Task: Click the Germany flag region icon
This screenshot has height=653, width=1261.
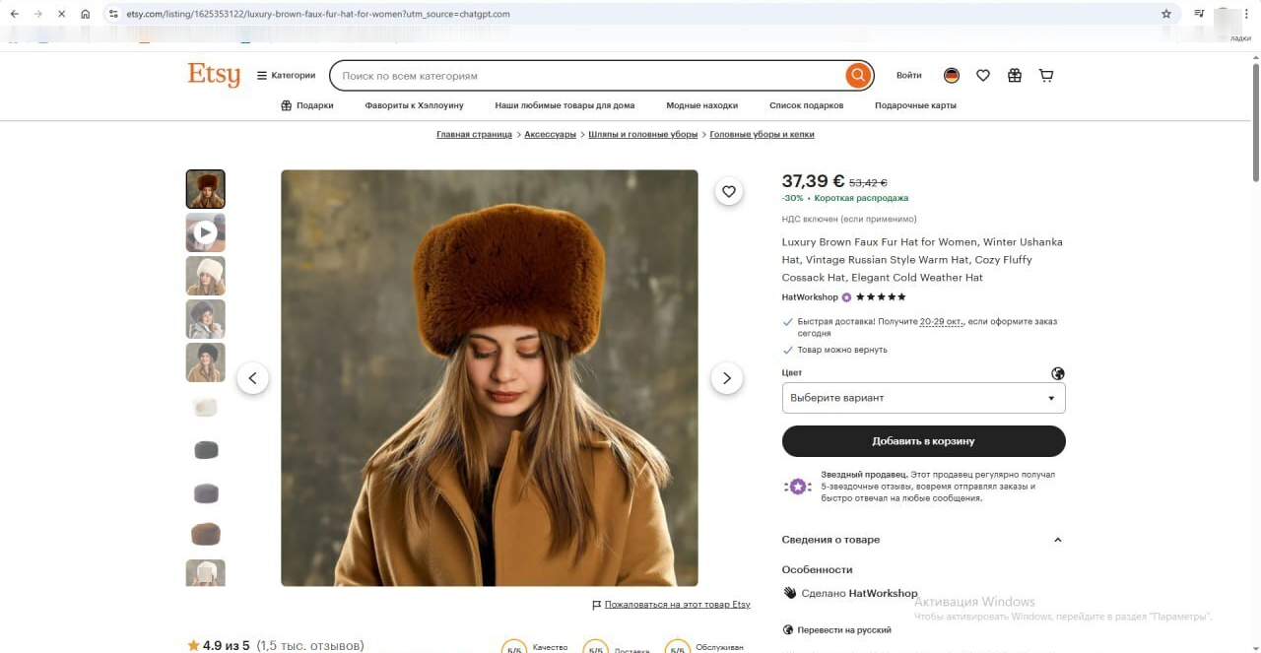Action: pyautogui.click(x=951, y=76)
